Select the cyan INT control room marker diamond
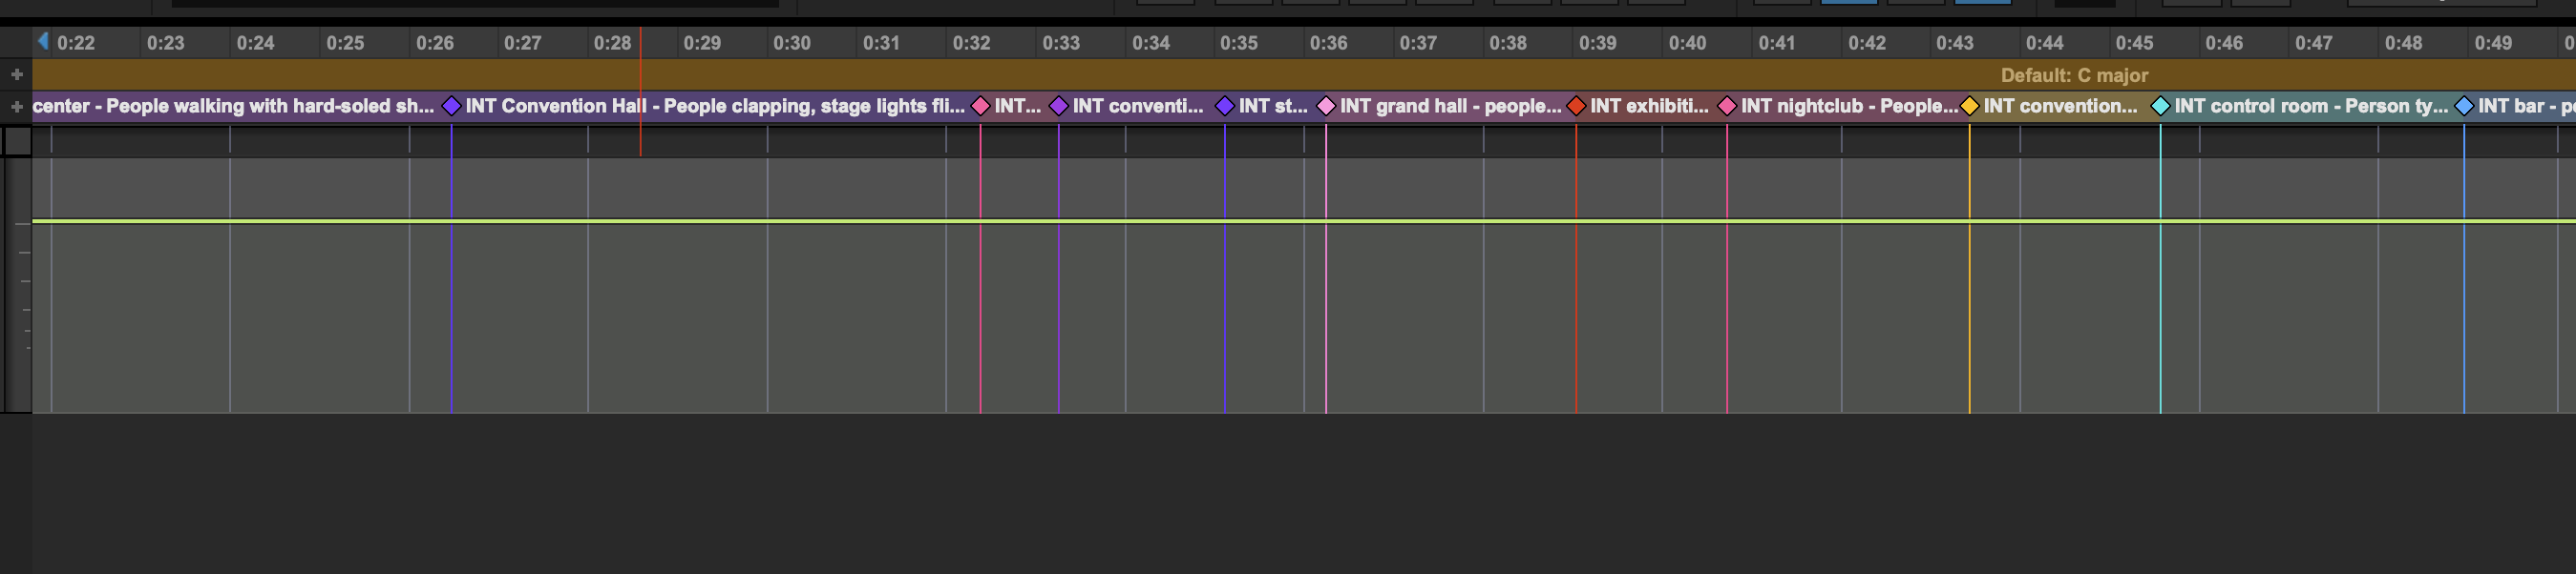Viewport: 2576px width, 574px height. tap(2160, 107)
